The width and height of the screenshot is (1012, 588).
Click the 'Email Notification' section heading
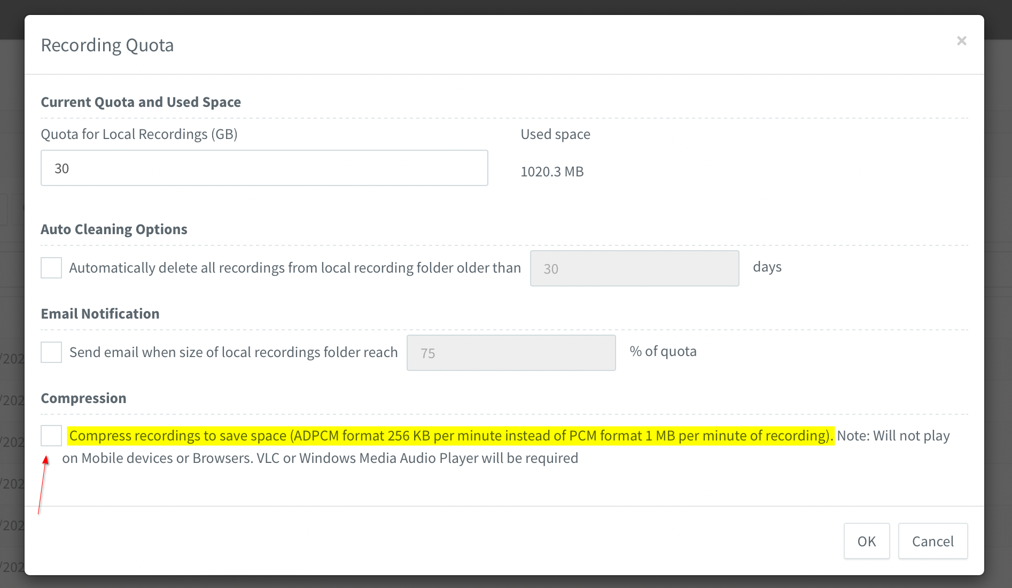[x=100, y=314]
